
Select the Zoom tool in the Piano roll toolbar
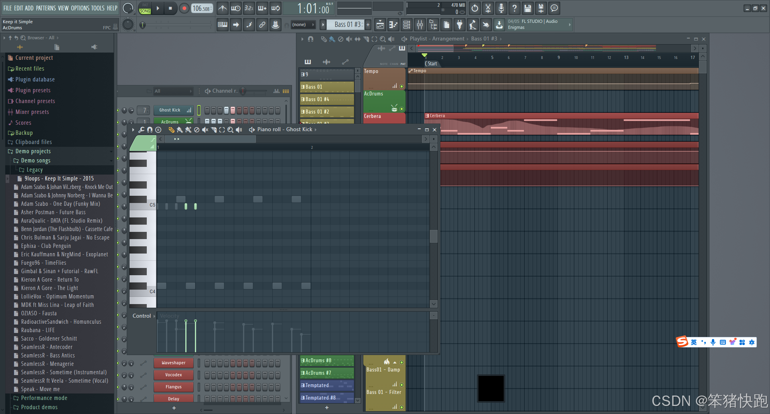tap(231, 130)
